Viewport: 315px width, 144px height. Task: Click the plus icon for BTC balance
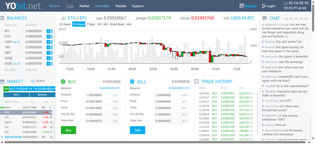click(x=48, y=31)
